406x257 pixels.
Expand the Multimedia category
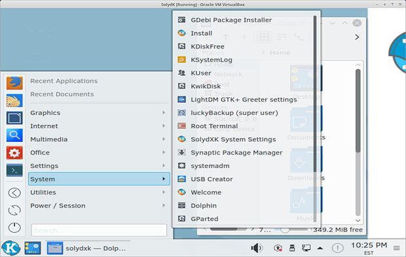coord(99,139)
